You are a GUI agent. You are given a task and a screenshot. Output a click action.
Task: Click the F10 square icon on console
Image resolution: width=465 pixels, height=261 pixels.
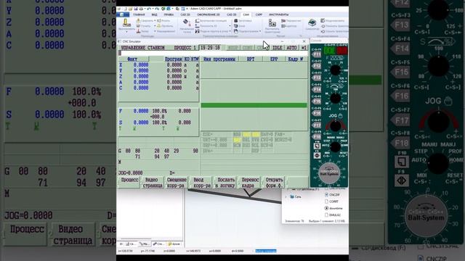click(x=317, y=146)
